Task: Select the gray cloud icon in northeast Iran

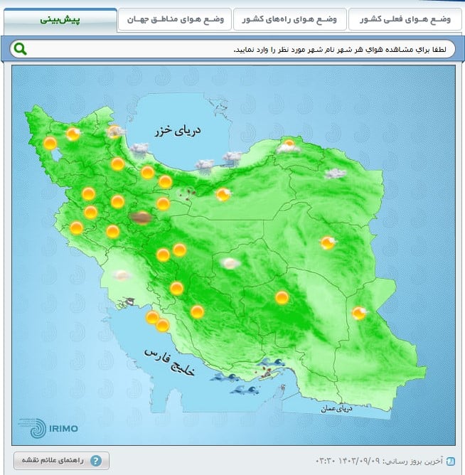Action: point(334,173)
